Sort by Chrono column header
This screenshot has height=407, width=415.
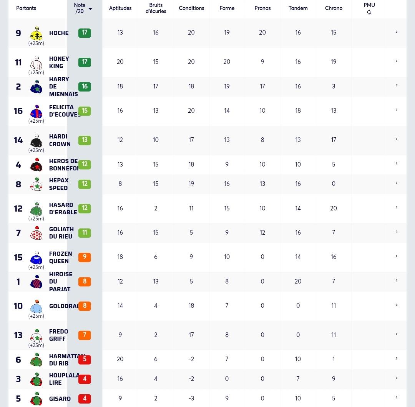tap(334, 8)
